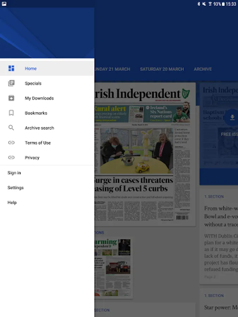Click the Specials stacked pages icon
Screen dimensions: 238x317
click(x=11, y=83)
